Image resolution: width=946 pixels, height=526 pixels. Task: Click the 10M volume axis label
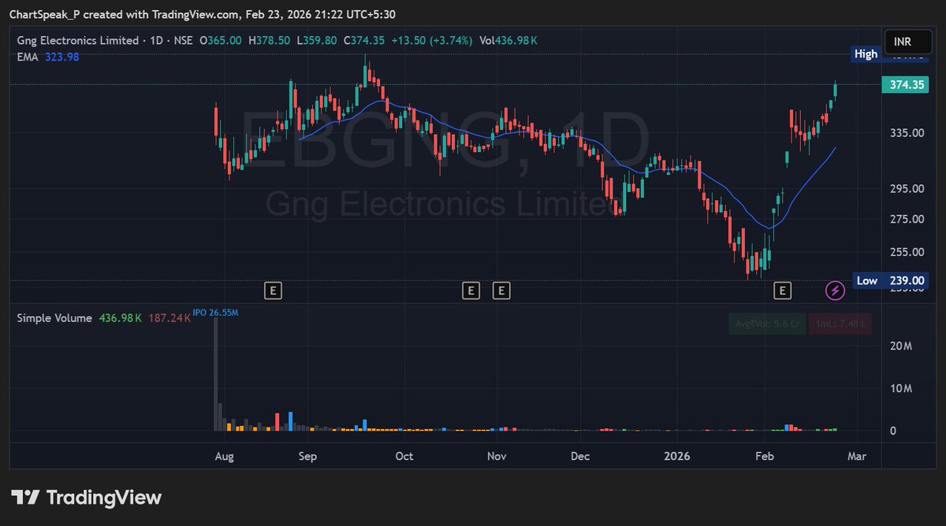click(901, 389)
